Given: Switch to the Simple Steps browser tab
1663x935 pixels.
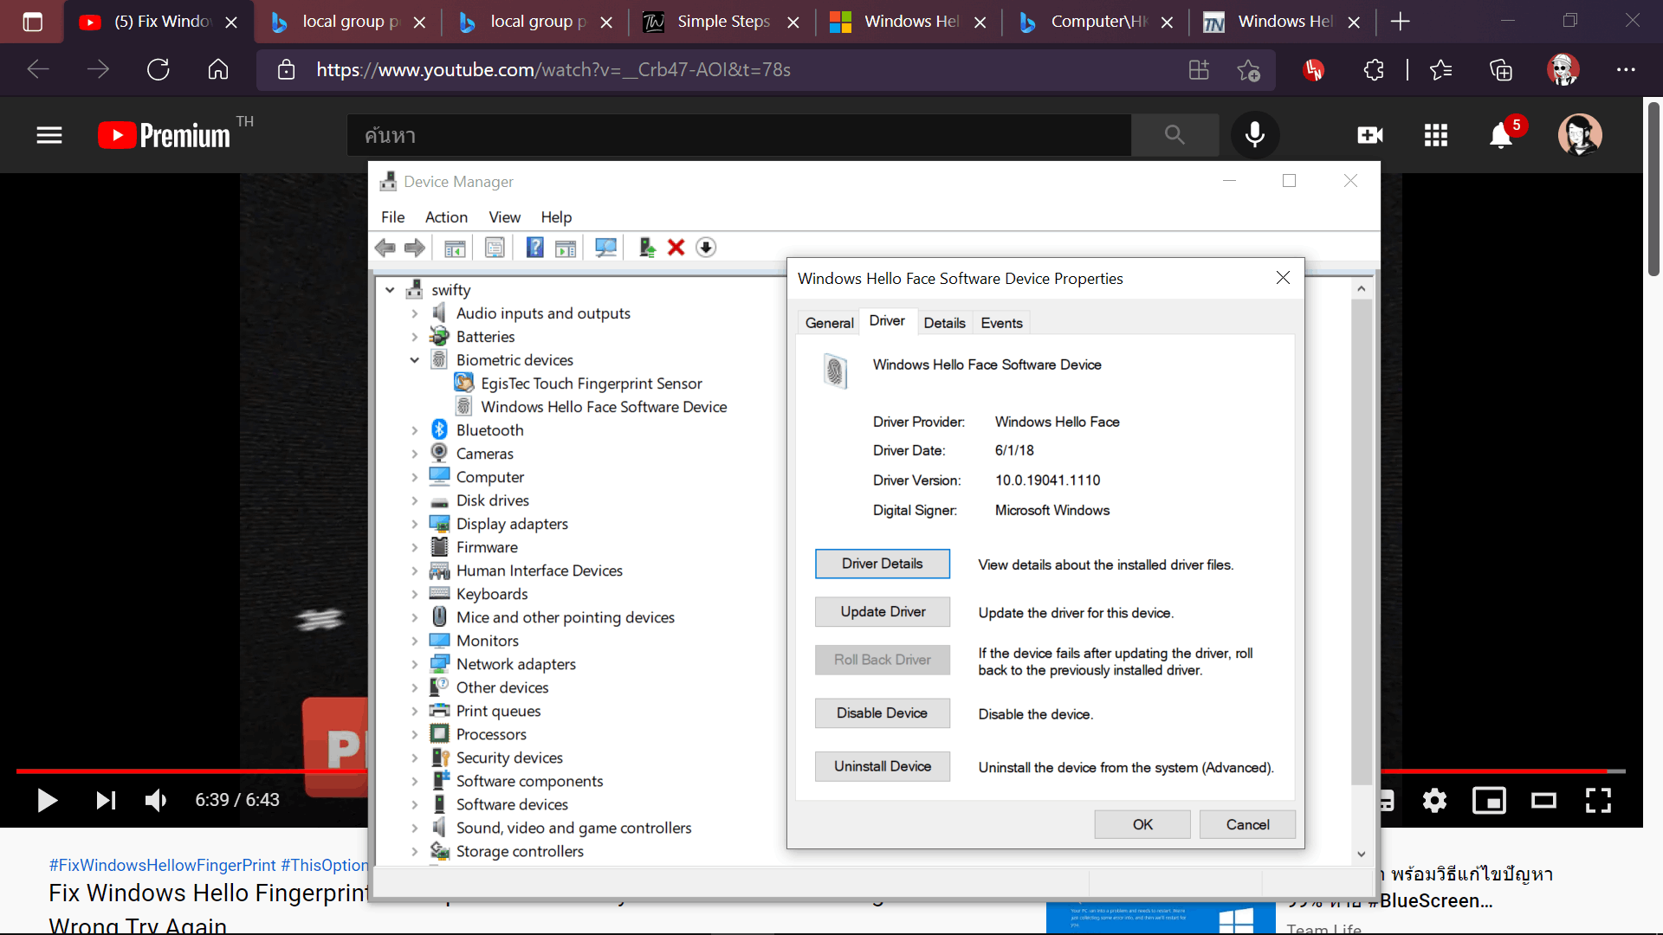Looking at the screenshot, I should tap(721, 22).
